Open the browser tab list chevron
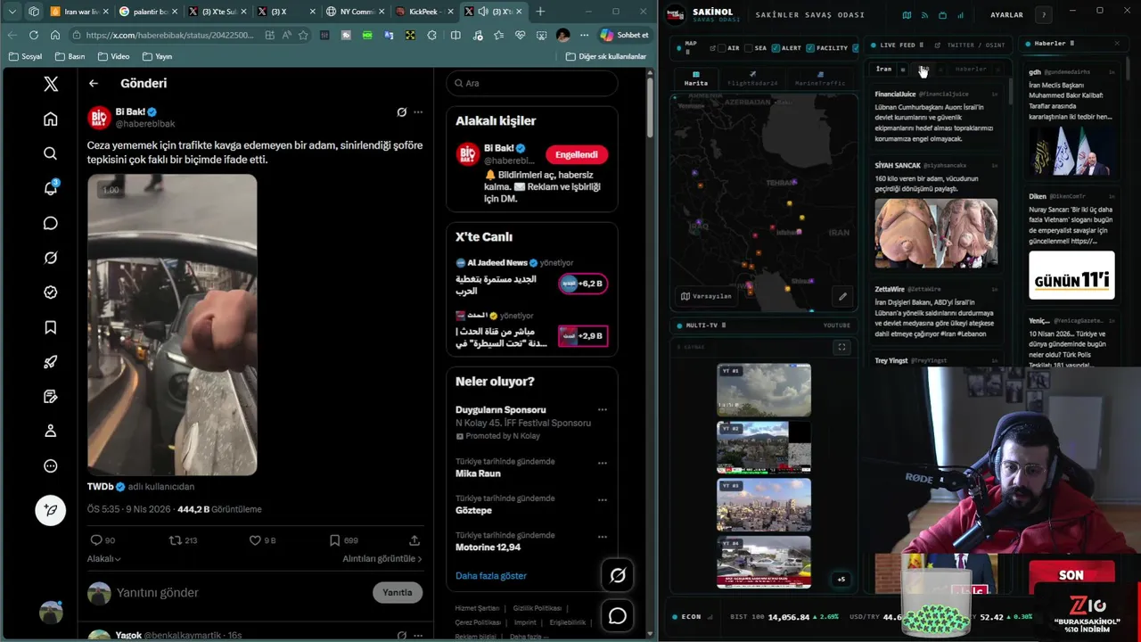Image resolution: width=1141 pixels, height=642 pixels. 12,12
